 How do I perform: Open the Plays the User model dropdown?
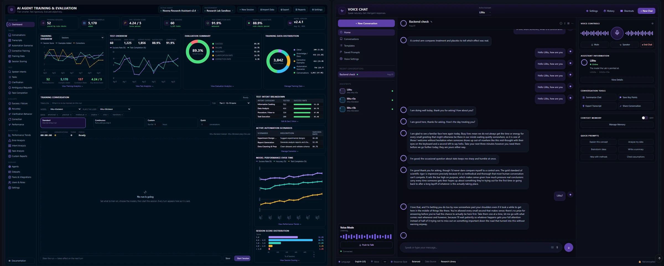115,109
